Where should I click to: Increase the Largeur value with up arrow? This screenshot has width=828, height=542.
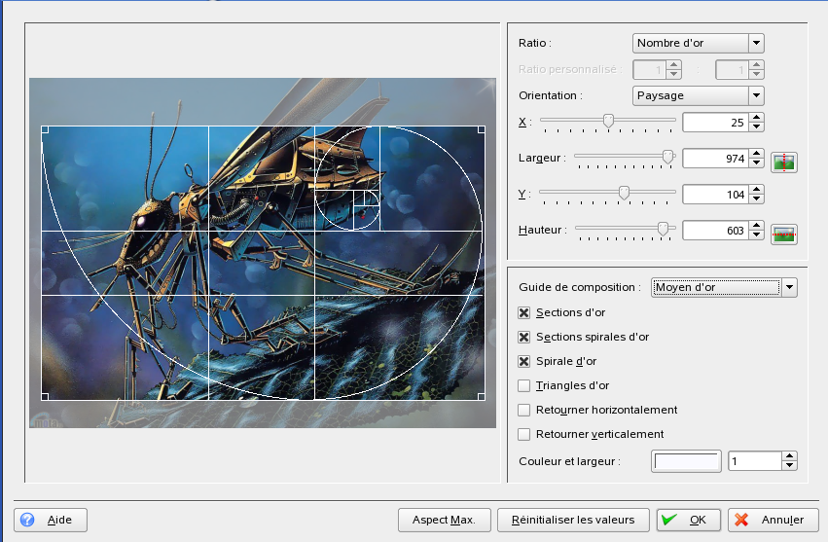click(x=757, y=154)
